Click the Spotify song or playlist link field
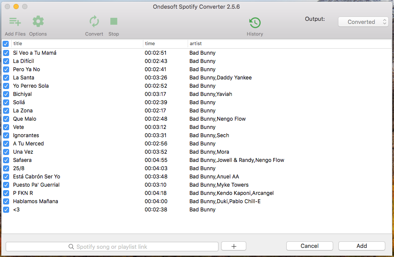 click(112, 247)
